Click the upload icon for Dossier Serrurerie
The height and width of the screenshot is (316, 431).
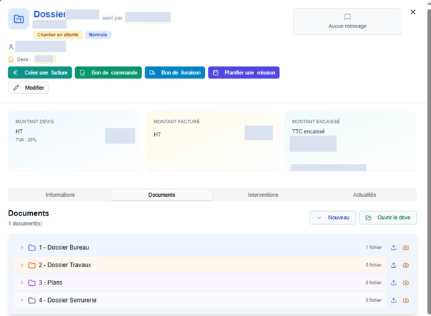point(393,300)
